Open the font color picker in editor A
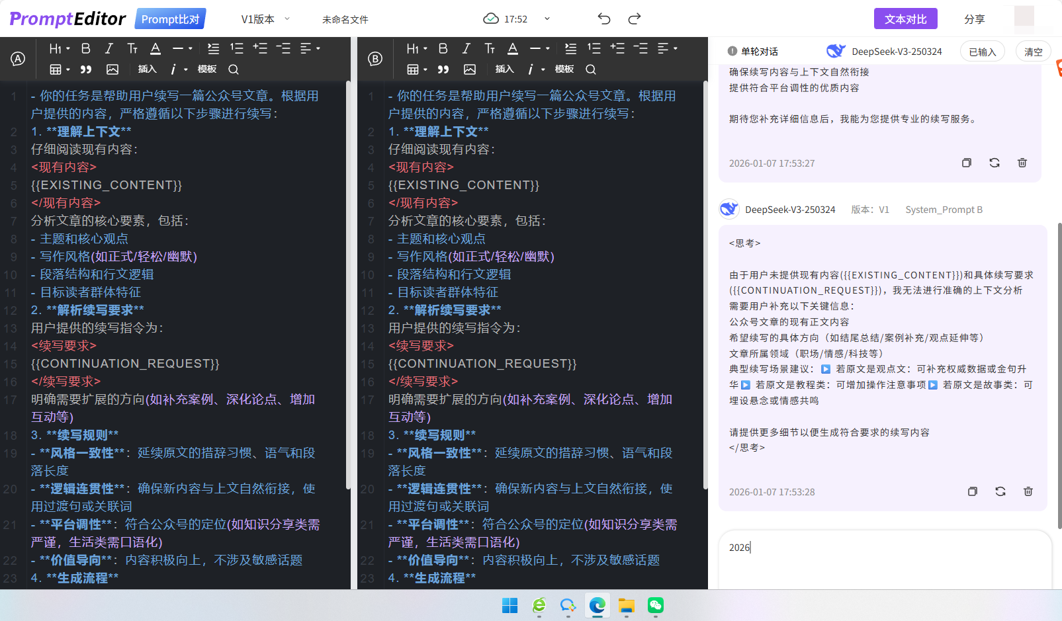This screenshot has height=621, width=1062. 155,48
